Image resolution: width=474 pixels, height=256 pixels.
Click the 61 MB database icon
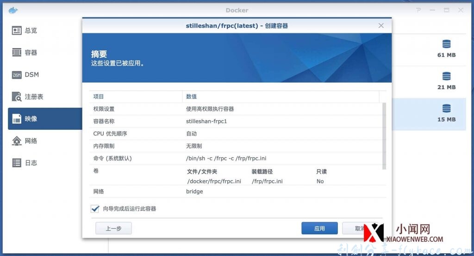pyautogui.click(x=447, y=44)
